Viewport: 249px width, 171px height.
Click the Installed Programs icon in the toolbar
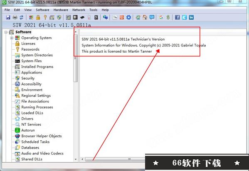click(52, 17)
